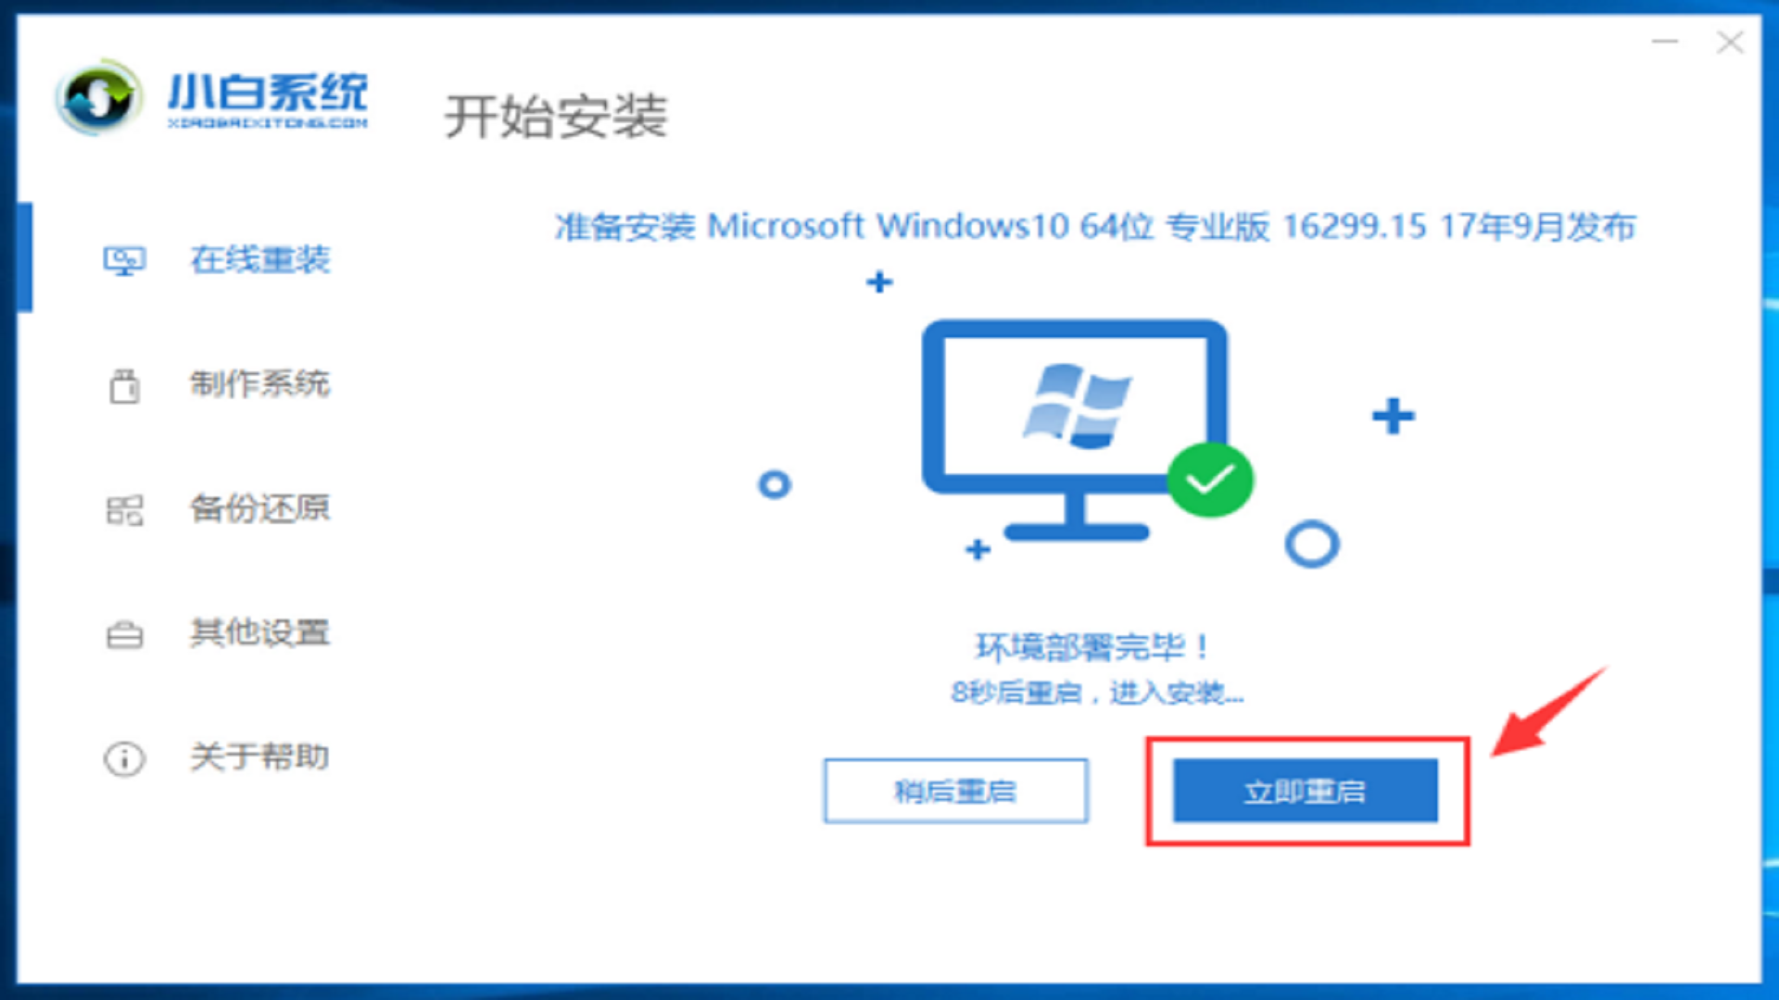The width and height of the screenshot is (1779, 1000).
Task: Click the green checkmark status icon
Action: point(1208,479)
